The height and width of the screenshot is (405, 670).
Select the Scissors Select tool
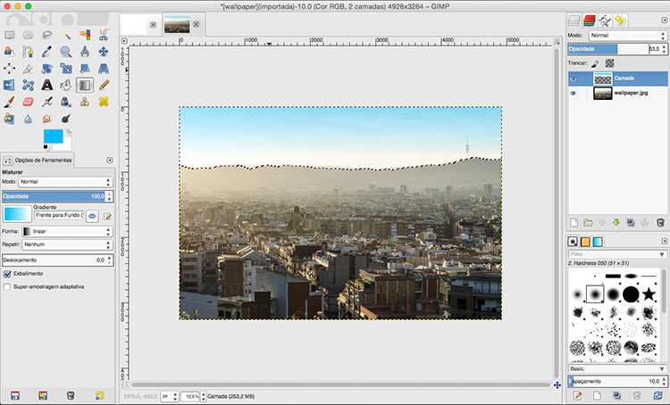[x=104, y=35]
